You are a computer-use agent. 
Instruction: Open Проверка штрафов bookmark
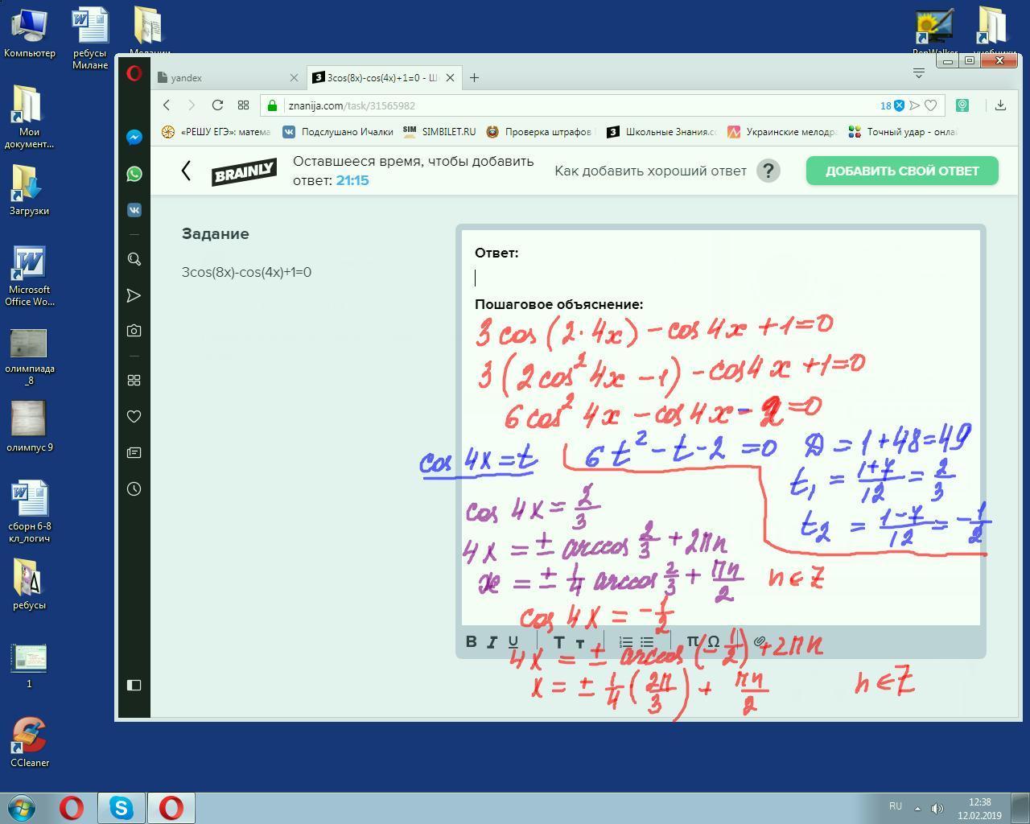click(x=538, y=132)
